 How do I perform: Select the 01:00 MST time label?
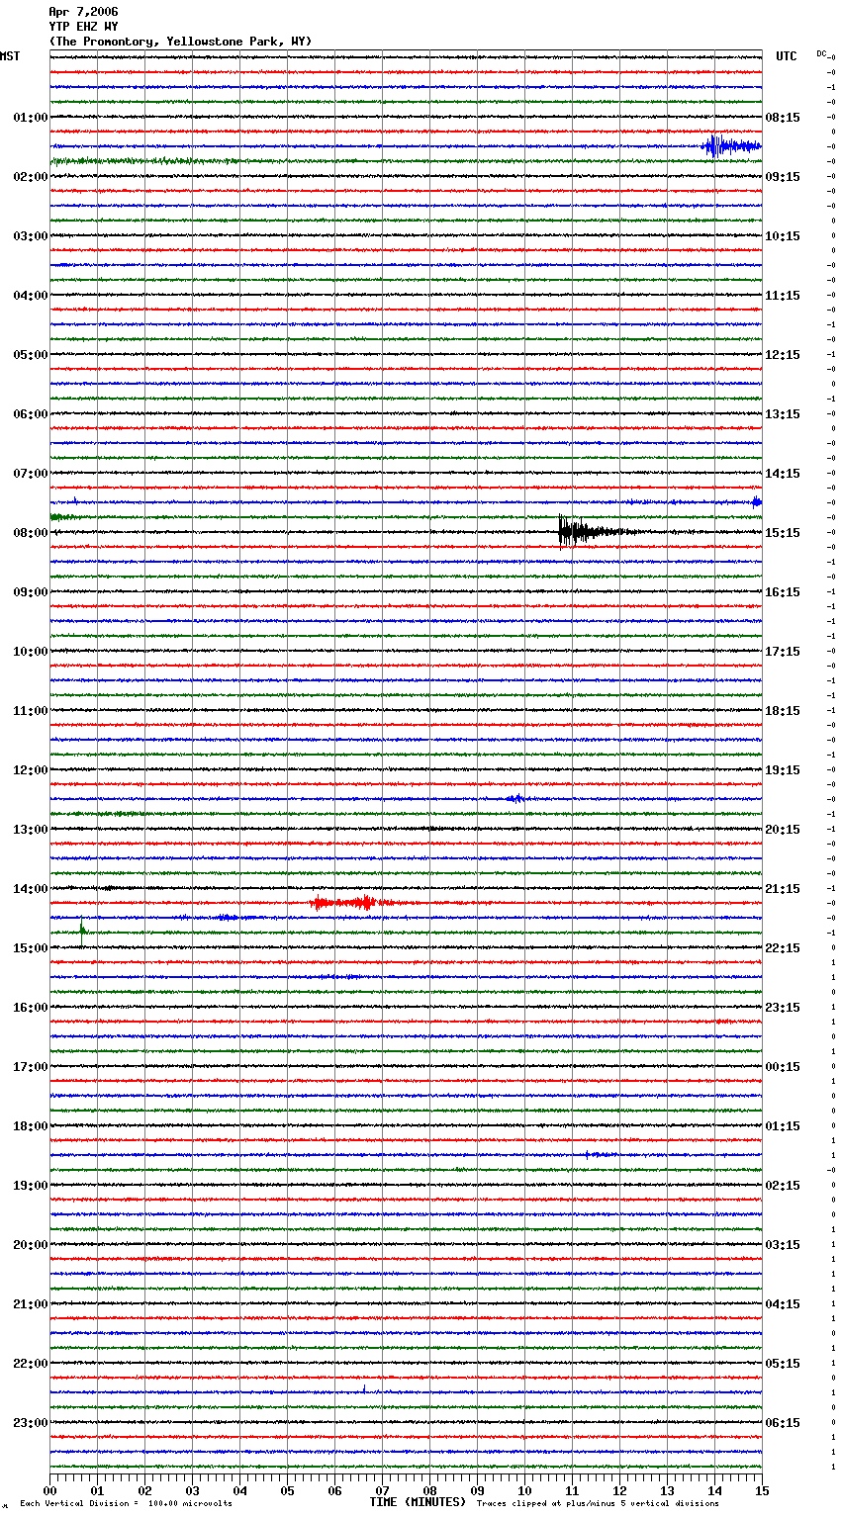31,118
